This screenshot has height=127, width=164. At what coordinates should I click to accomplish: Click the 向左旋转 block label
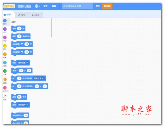coord(16,52)
